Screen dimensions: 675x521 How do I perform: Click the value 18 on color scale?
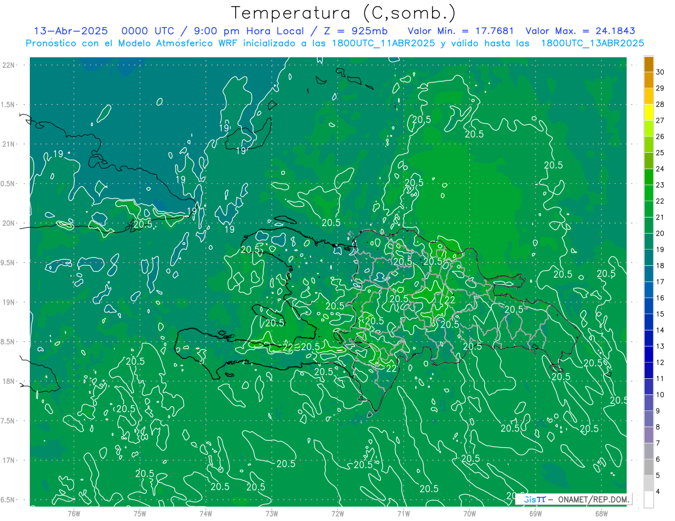[660, 265]
